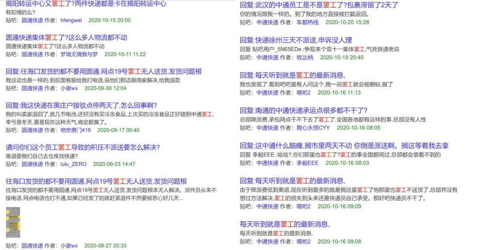Open author 小谢wx on 2020-08-27 post

click(69, 246)
